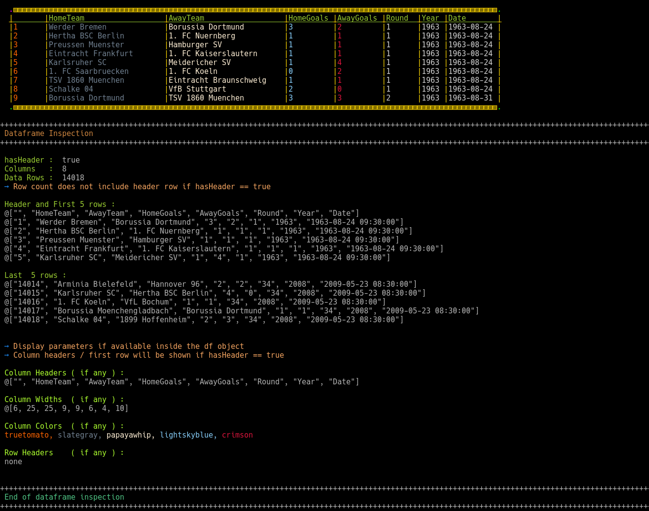Click the Column Colors ( if any ) label
Image resolution: width=649 pixels, height=511 pixels.
[64, 426]
